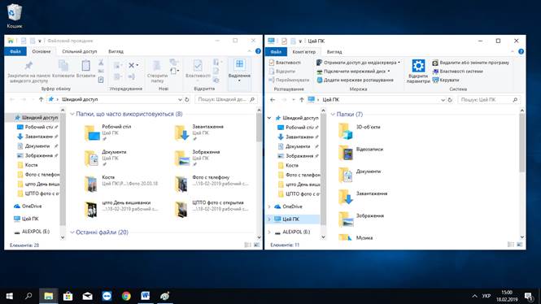Open Завантаження folder in frequent folders list

click(x=199, y=132)
